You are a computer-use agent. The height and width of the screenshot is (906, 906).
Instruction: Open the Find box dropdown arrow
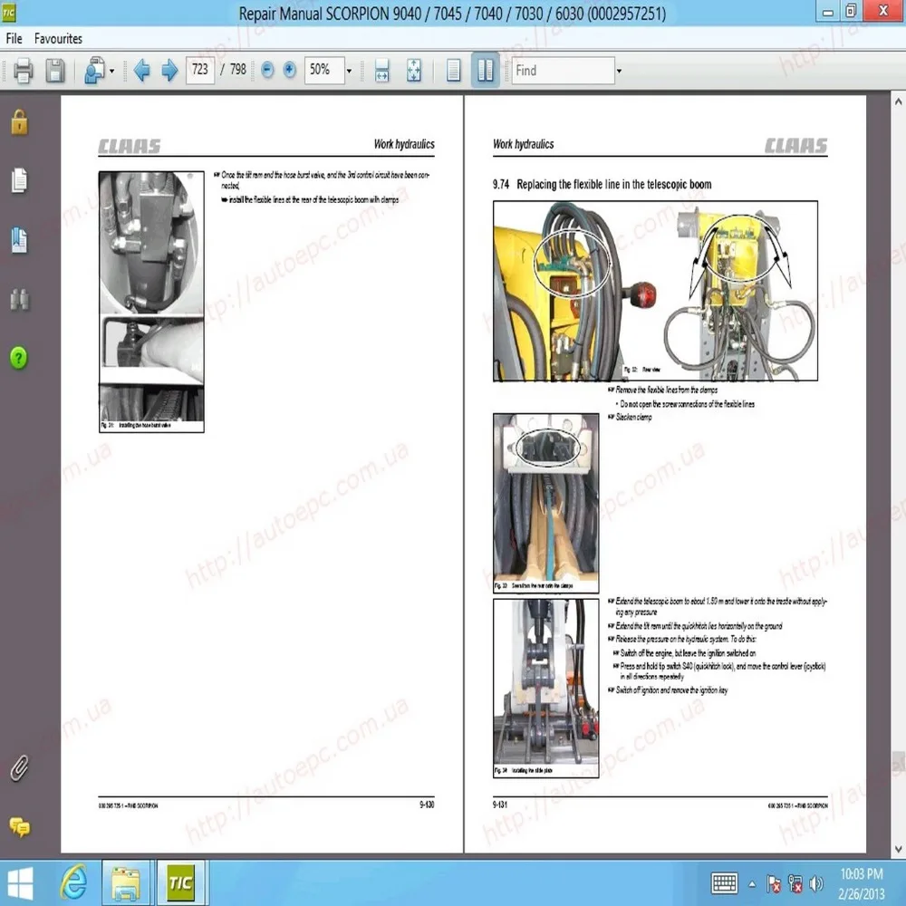(x=619, y=71)
